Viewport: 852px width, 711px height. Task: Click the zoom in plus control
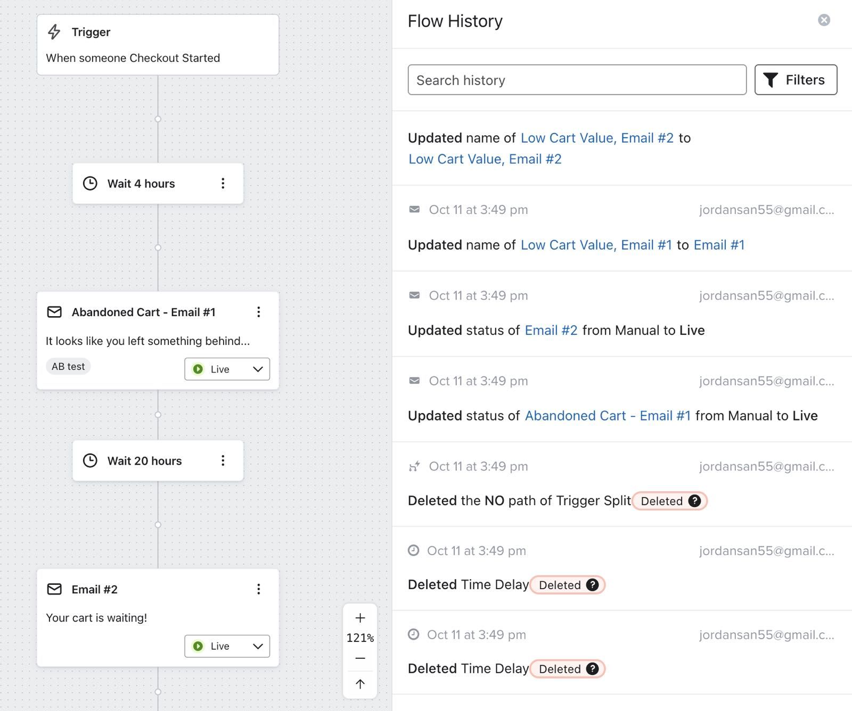(x=360, y=618)
